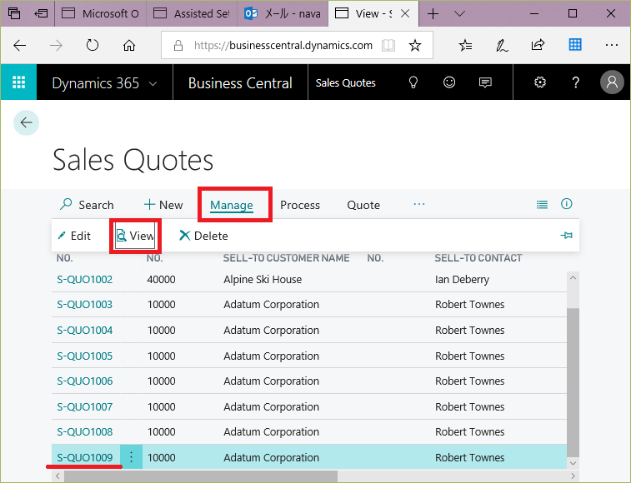Viewport: 631px width, 483px height.
Task: Open the settings gear icon
Action: 540,82
